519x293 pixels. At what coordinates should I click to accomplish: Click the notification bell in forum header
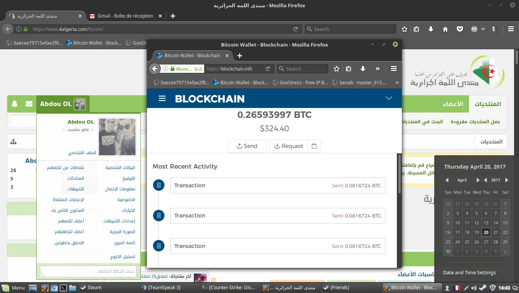pyautogui.click(x=15, y=104)
